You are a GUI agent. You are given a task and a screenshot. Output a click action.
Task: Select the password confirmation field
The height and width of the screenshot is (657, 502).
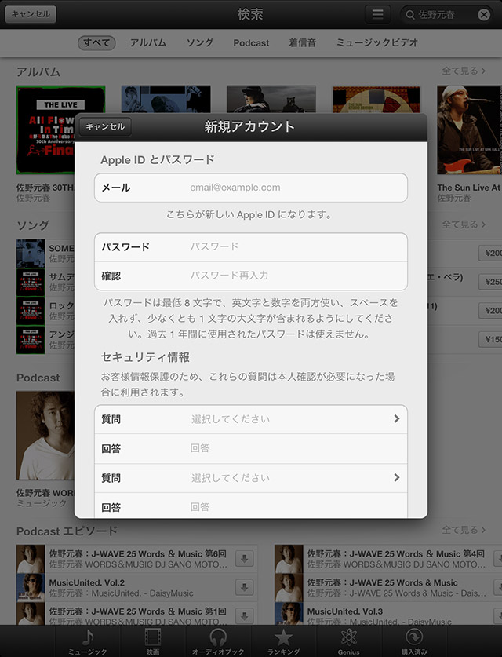click(x=251, y=276)
